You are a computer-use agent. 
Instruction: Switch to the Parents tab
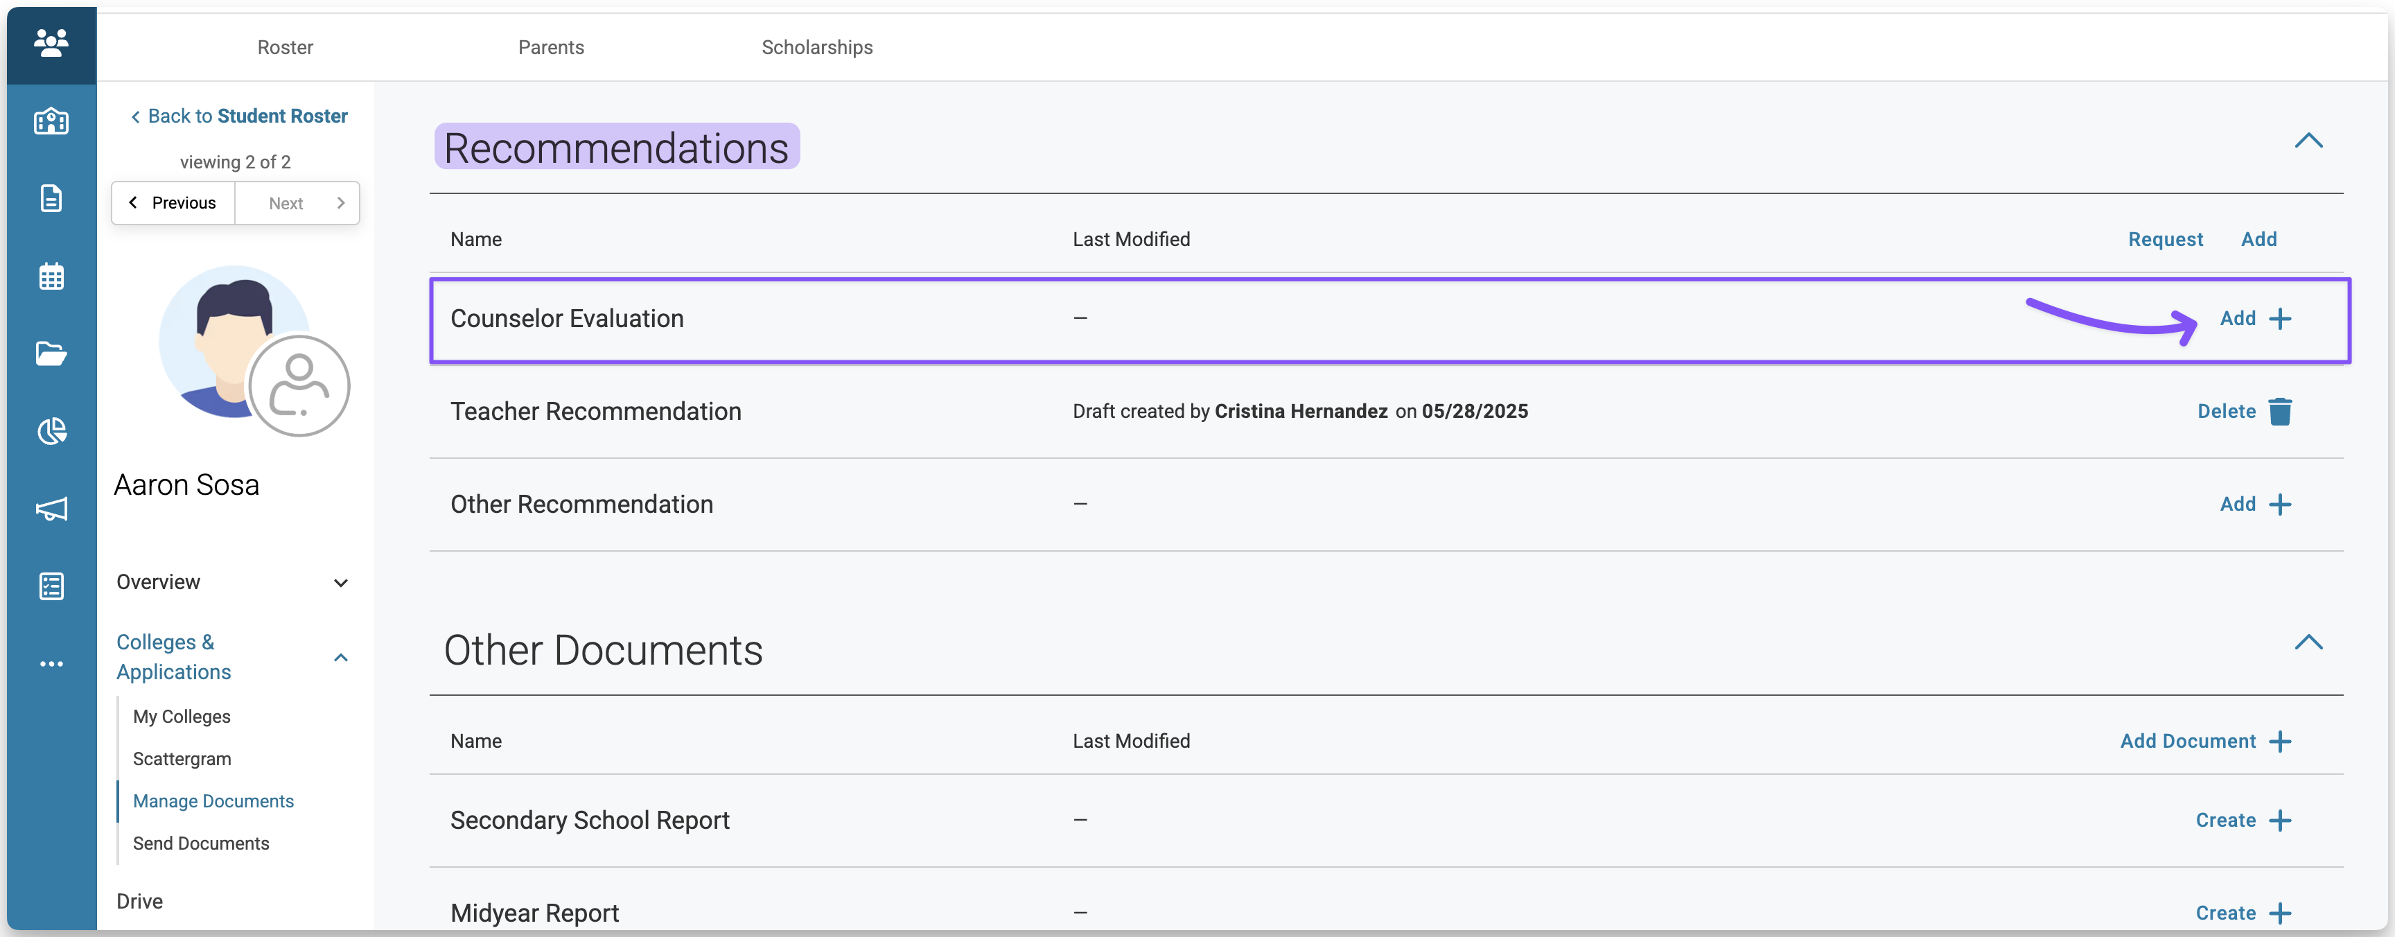(x=552, y=47)
